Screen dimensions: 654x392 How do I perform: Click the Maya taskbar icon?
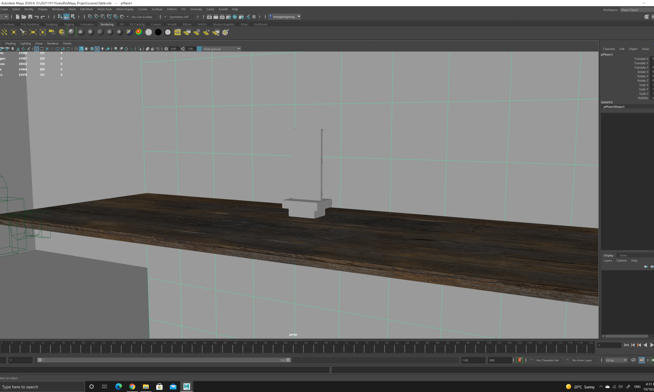pyautogui.click(x=187, y=386)
